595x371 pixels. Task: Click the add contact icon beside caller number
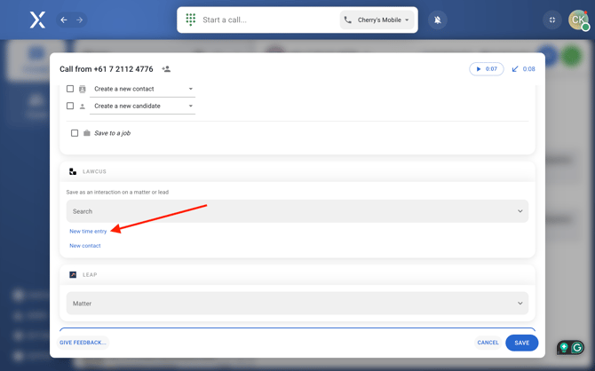166,69
